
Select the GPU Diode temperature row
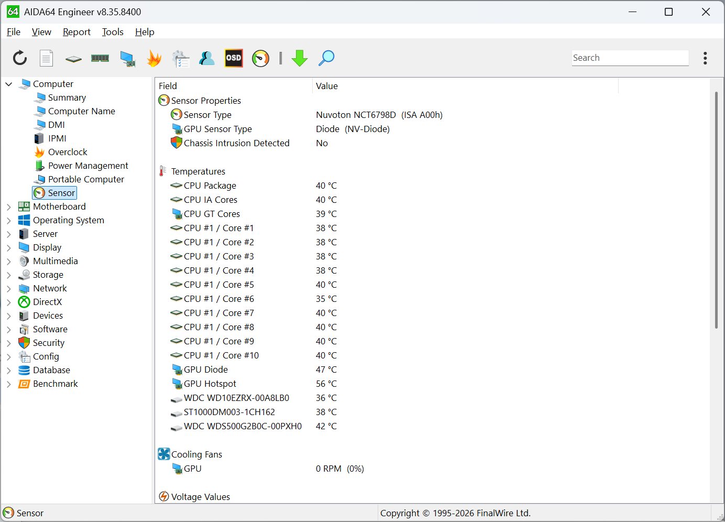387,369
